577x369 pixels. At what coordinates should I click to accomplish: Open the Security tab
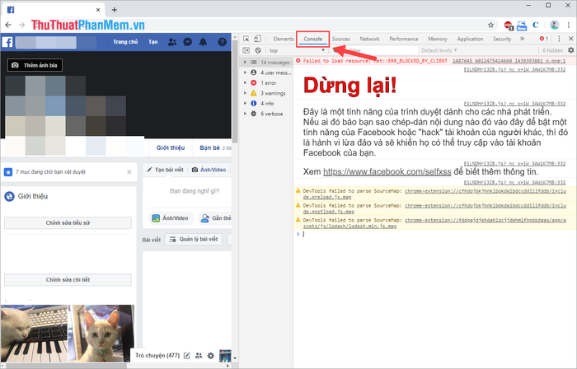tap(502, 39)
